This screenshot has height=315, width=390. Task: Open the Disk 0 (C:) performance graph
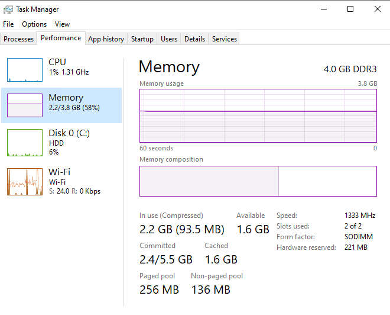coord(25,143)
